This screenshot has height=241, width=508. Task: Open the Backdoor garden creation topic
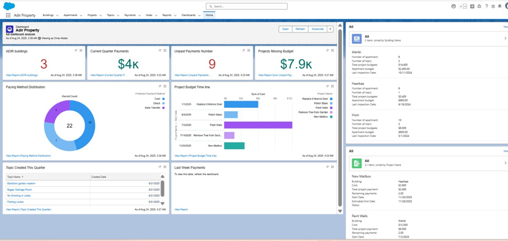pyautogui.click(x=21, y=183)
